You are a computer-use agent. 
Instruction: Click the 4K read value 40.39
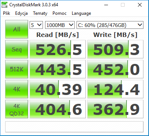[58, 89]
